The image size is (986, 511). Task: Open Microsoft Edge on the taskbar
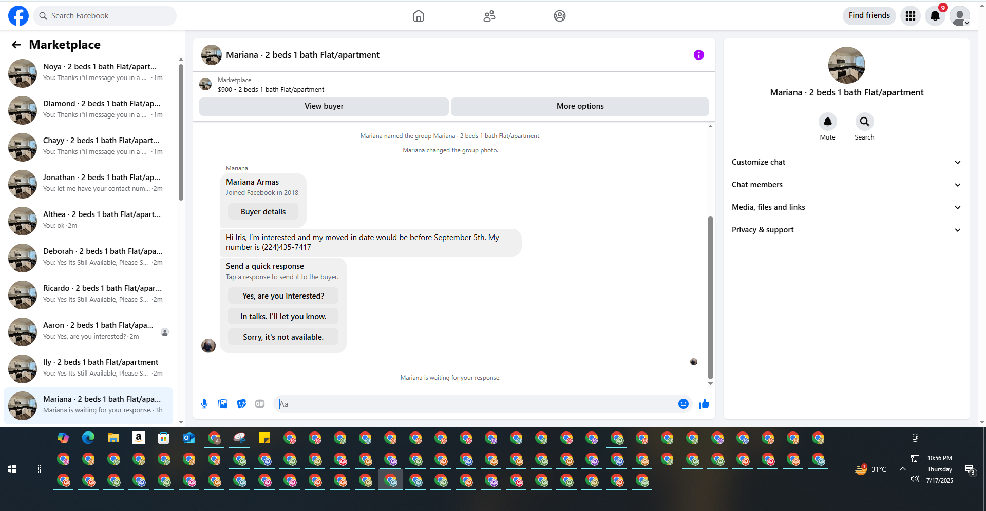tap(88, 438)
